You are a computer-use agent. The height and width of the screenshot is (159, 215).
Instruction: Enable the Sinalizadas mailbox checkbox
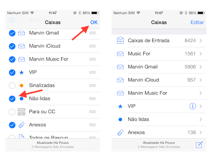(x=12, y=86)
